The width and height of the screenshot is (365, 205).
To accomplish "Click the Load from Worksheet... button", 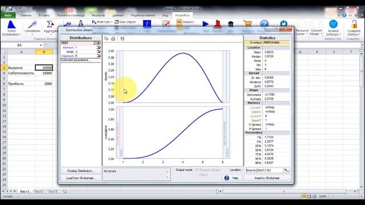I will point(80,178).
